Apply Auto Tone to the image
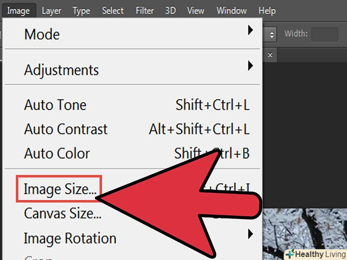 pyautogui.click(x=55, y=105)
